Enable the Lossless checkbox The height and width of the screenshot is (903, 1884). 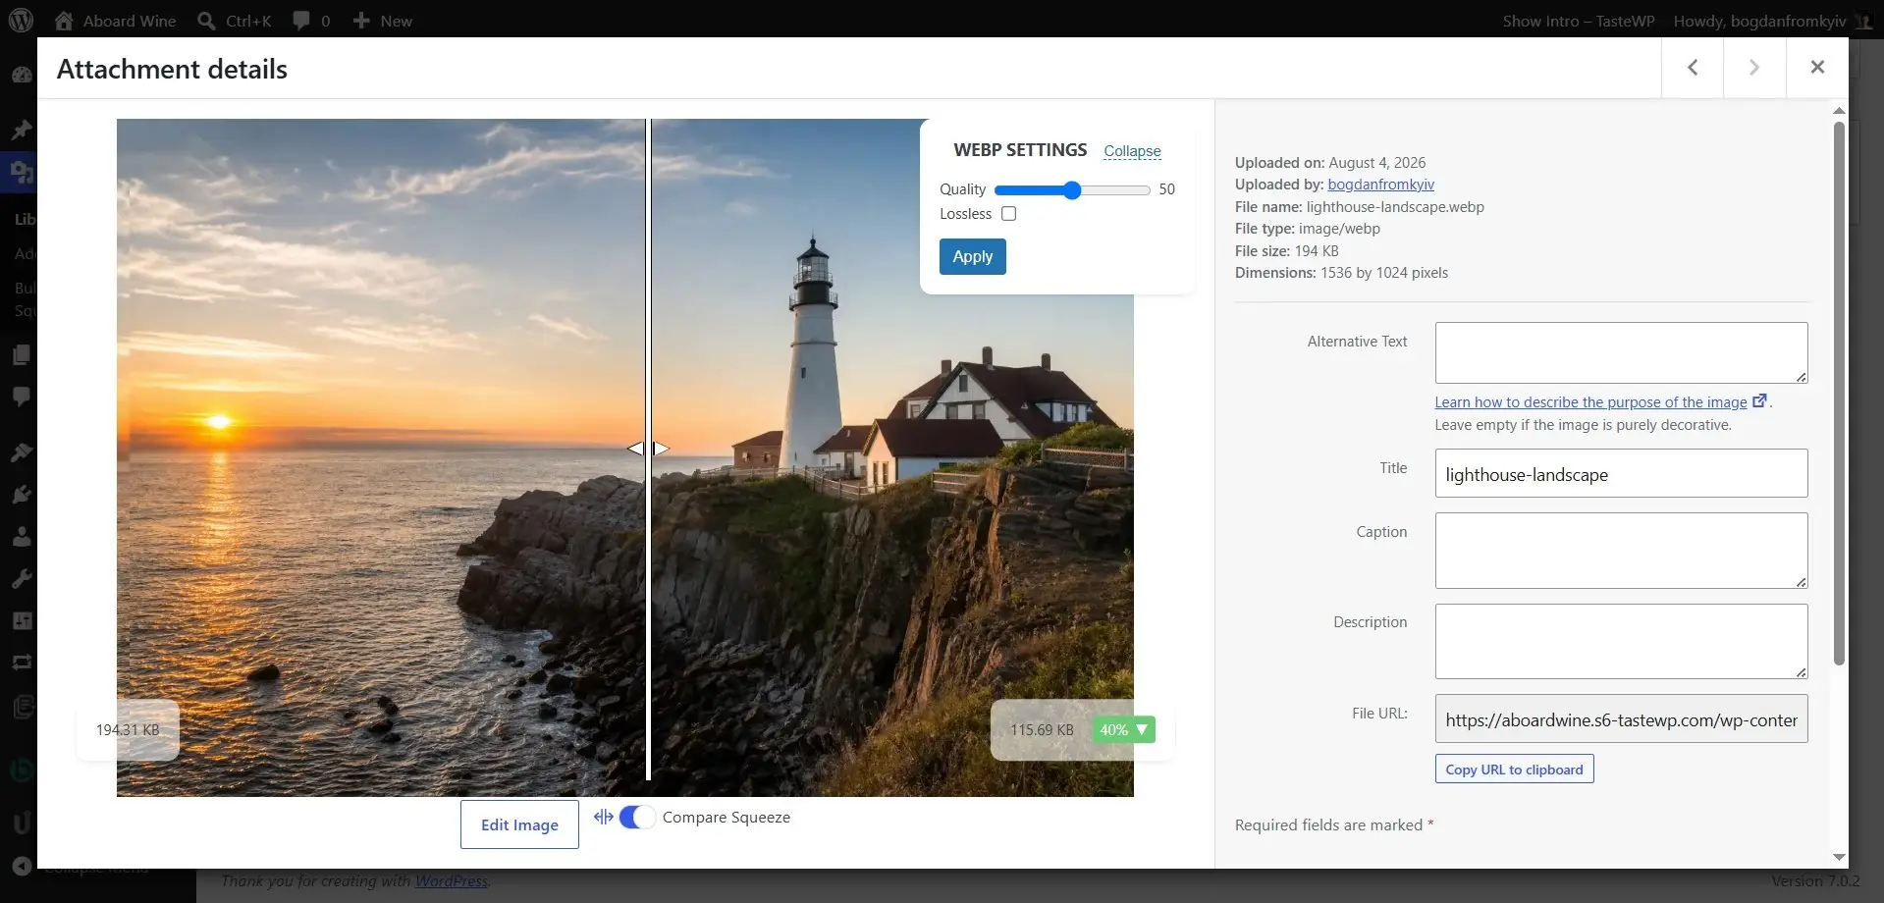(x=1008, y=213)
